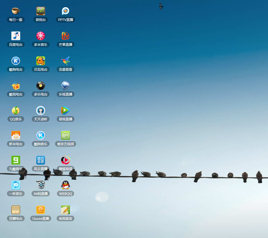Open the 乐视直播 blue sphere icon
The width and height of the screenshot is (268, 238).
66,86
